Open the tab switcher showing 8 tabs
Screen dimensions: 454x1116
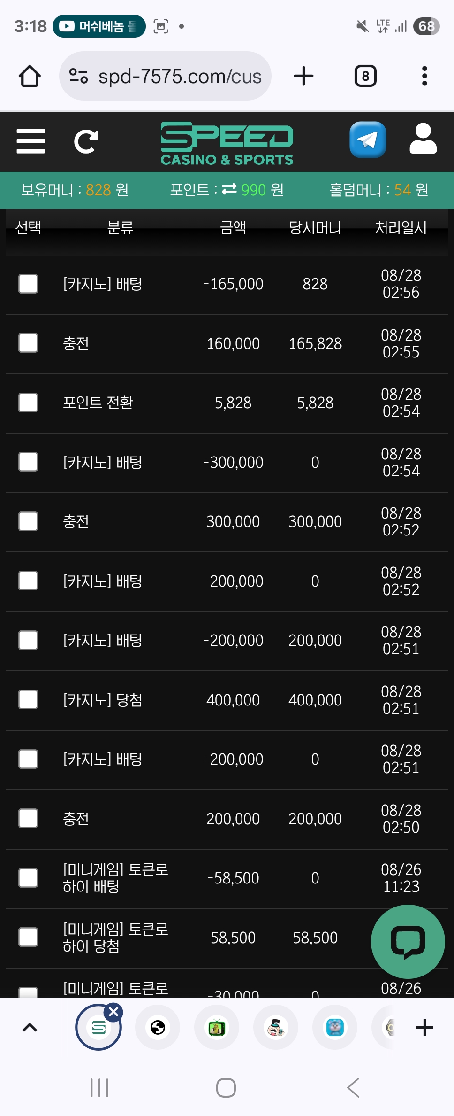365,76
